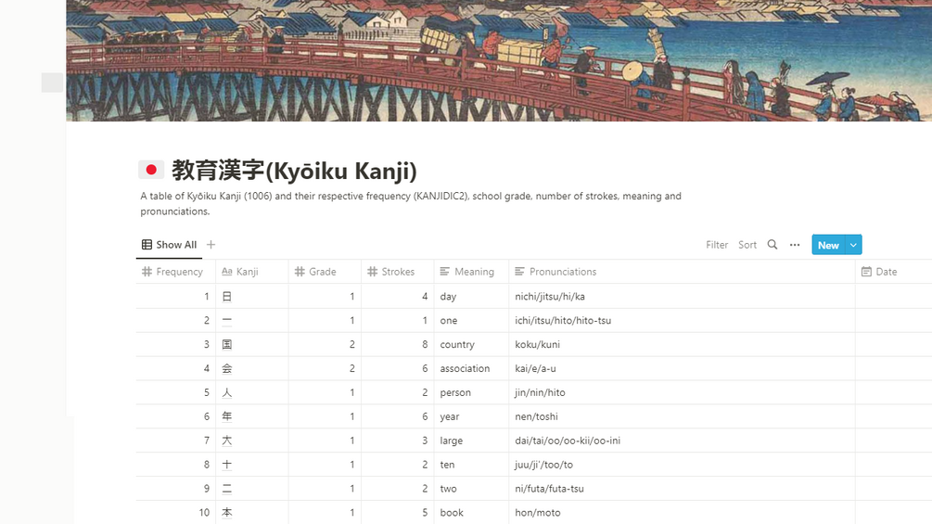Image resolution: width=932 pixels, height=524 pixels.
Task: Select the 'hon/moto' pronunciation cell
Action: pos(682,513)
